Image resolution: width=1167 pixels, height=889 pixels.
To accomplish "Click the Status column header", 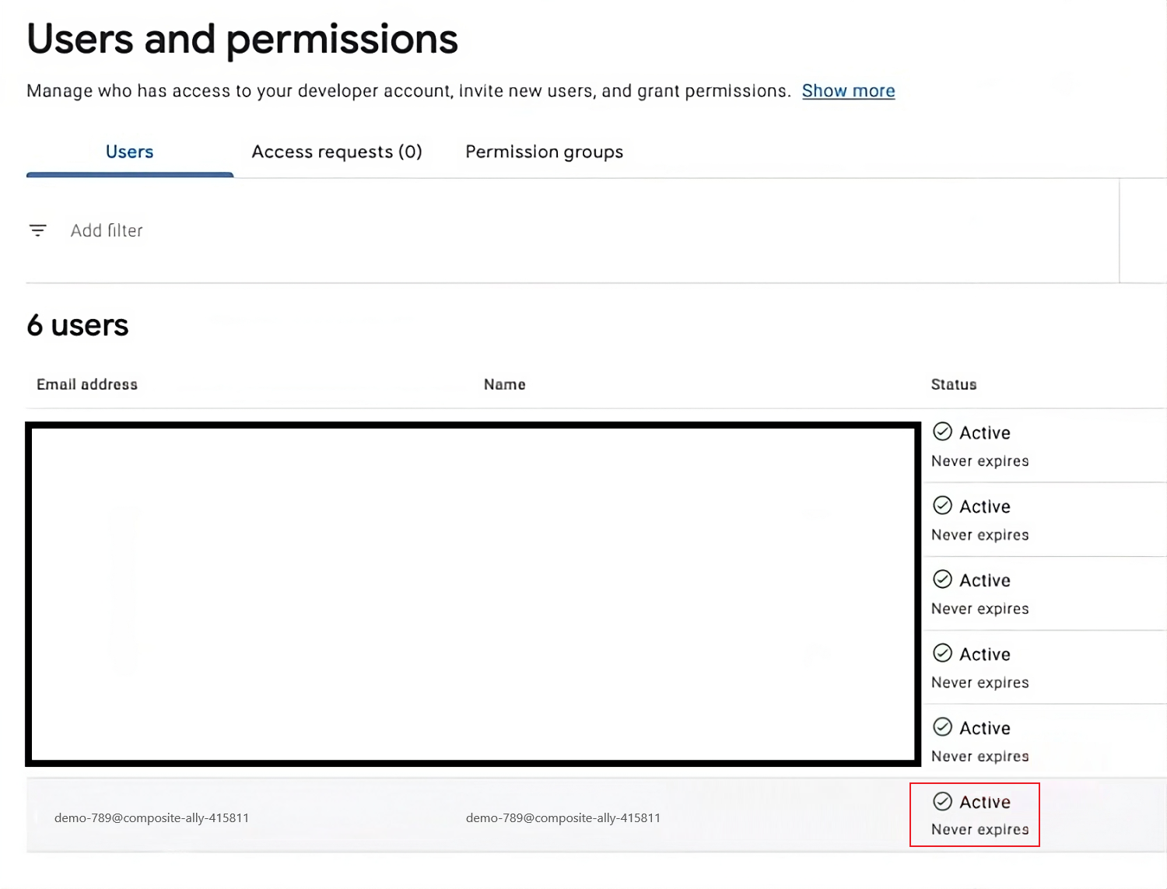I will point(953,384).
